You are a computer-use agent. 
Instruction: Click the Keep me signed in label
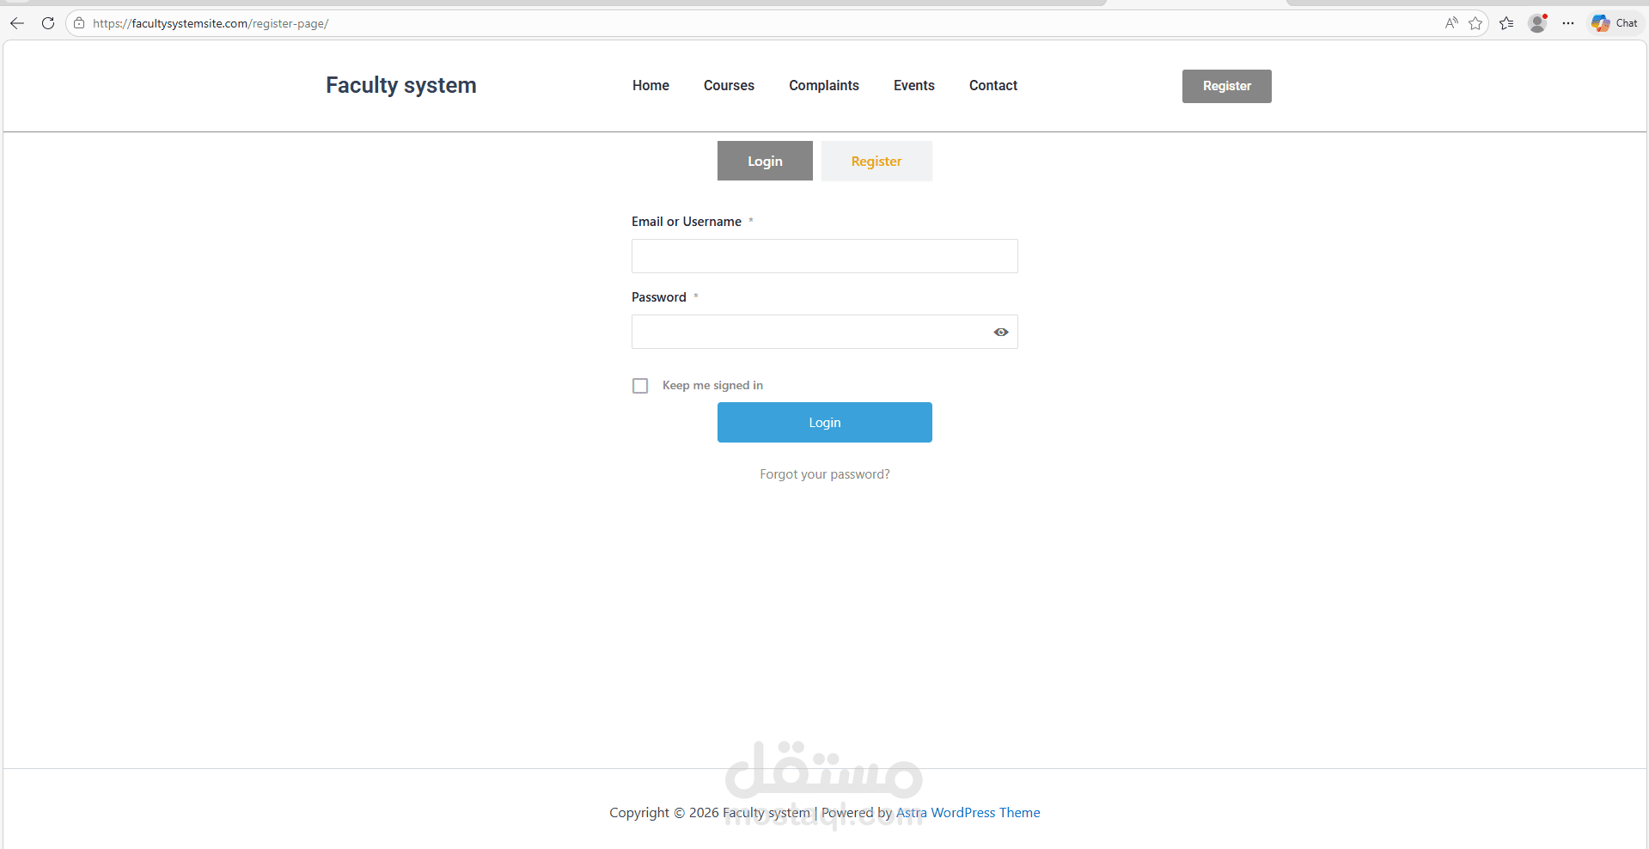(712, 386)
